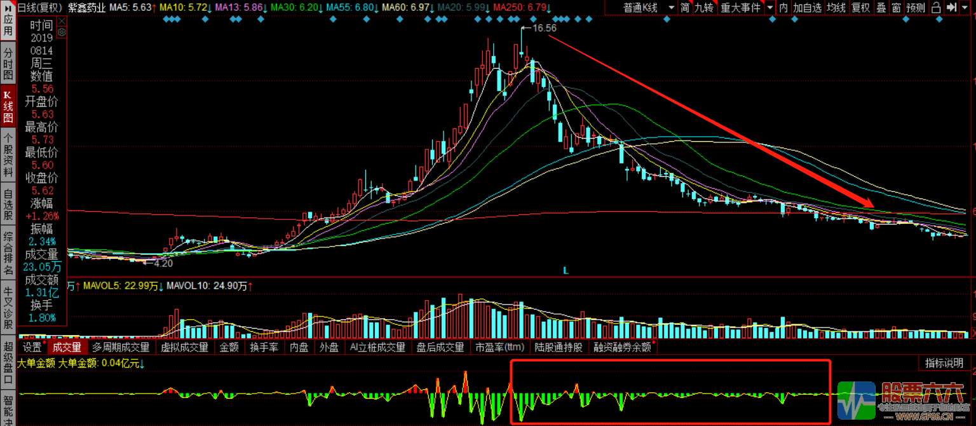Close the price data info panel
976x426 pixels.
(62, 21)
